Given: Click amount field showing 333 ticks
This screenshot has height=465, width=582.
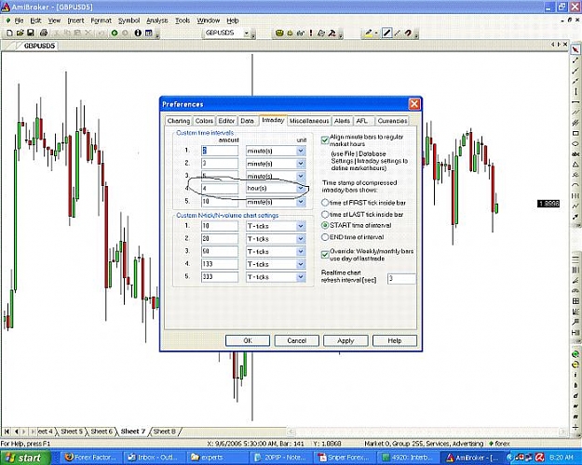Looking at the screenshot, I should point(220,277).
